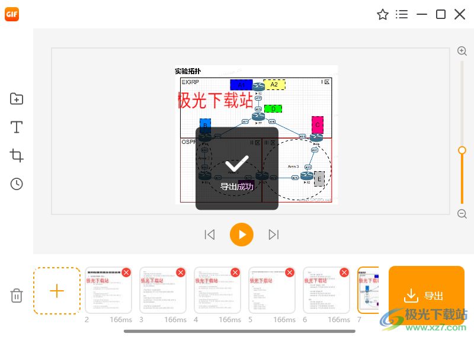Remove frame 2 using its red X

click(126, 272)
